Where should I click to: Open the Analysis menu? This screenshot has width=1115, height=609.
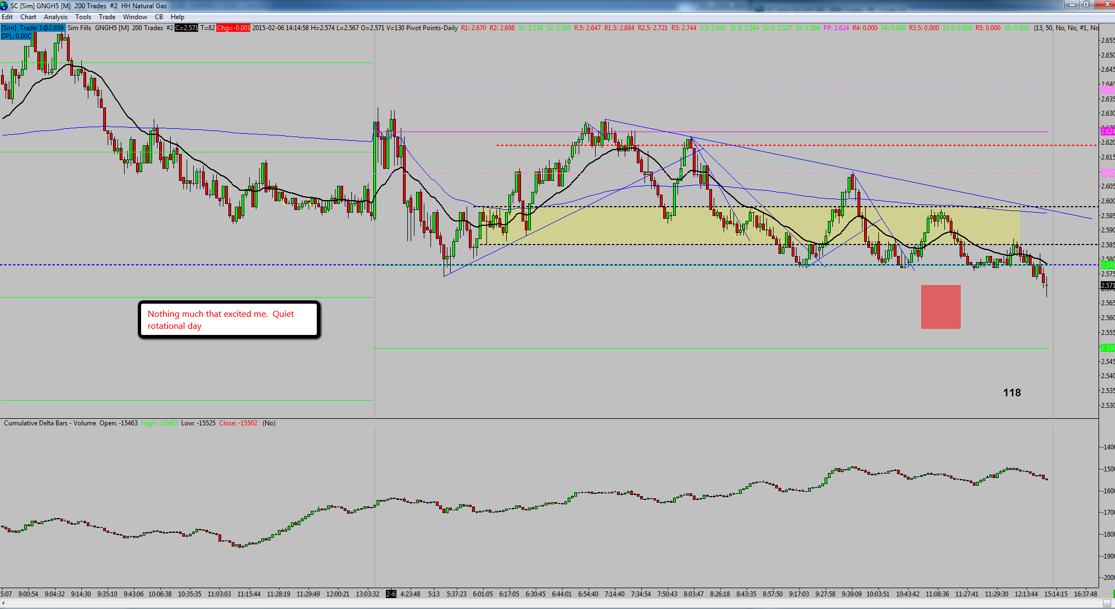56,17
